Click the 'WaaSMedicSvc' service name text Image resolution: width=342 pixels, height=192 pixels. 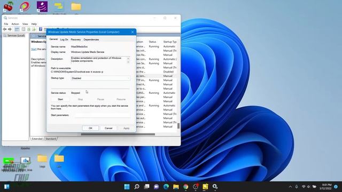(x=79, y=46)
